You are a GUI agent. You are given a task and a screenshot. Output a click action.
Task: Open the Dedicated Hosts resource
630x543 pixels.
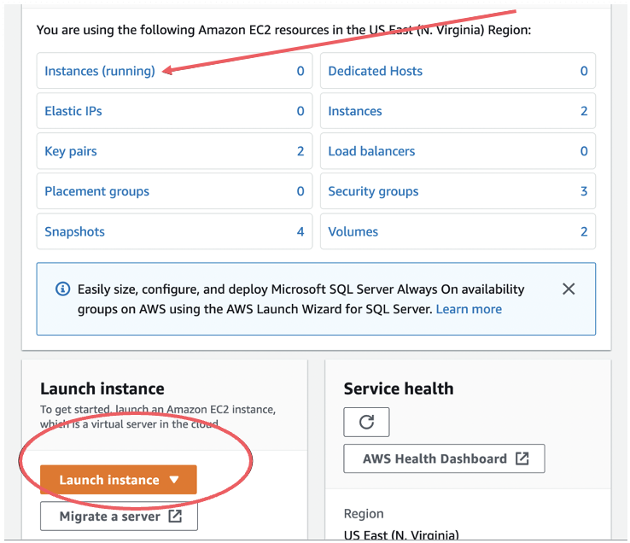point(376,71)
